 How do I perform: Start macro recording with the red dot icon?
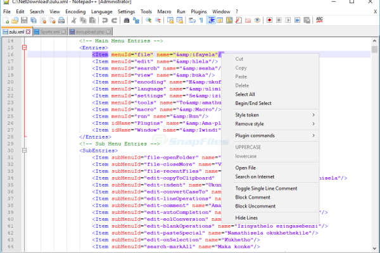(x=269, y=20)
